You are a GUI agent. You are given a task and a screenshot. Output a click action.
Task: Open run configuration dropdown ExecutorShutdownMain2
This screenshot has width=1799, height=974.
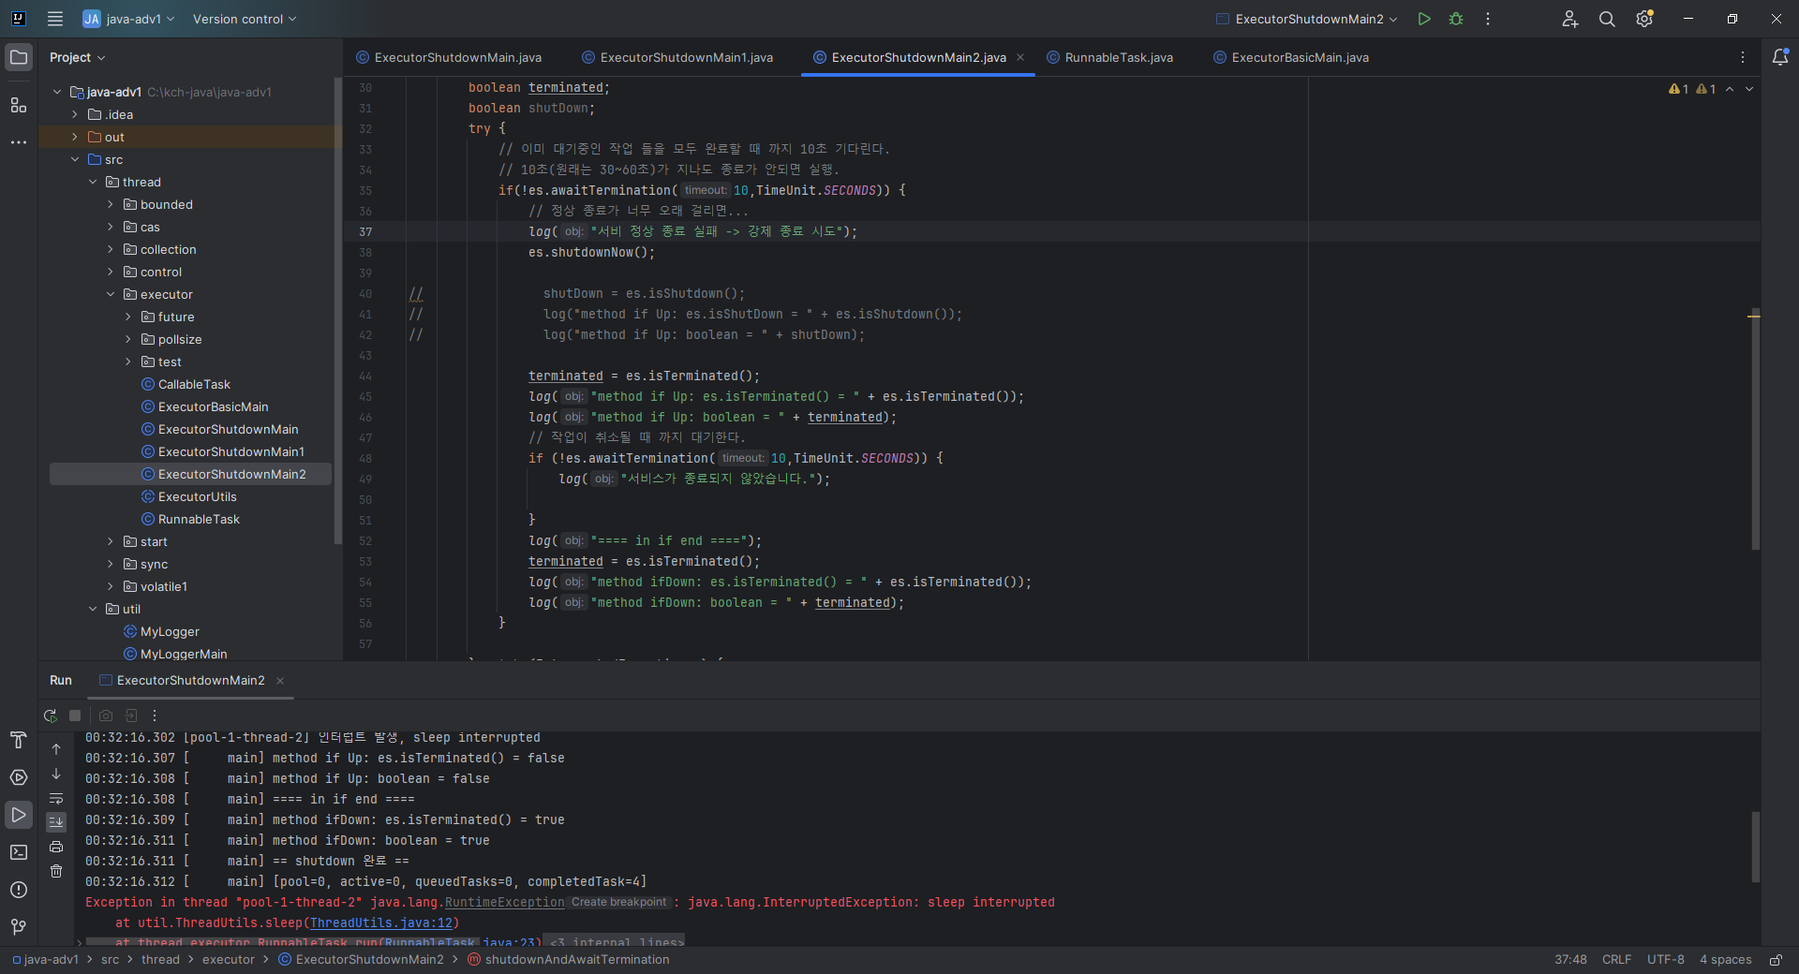[1307, 19]
